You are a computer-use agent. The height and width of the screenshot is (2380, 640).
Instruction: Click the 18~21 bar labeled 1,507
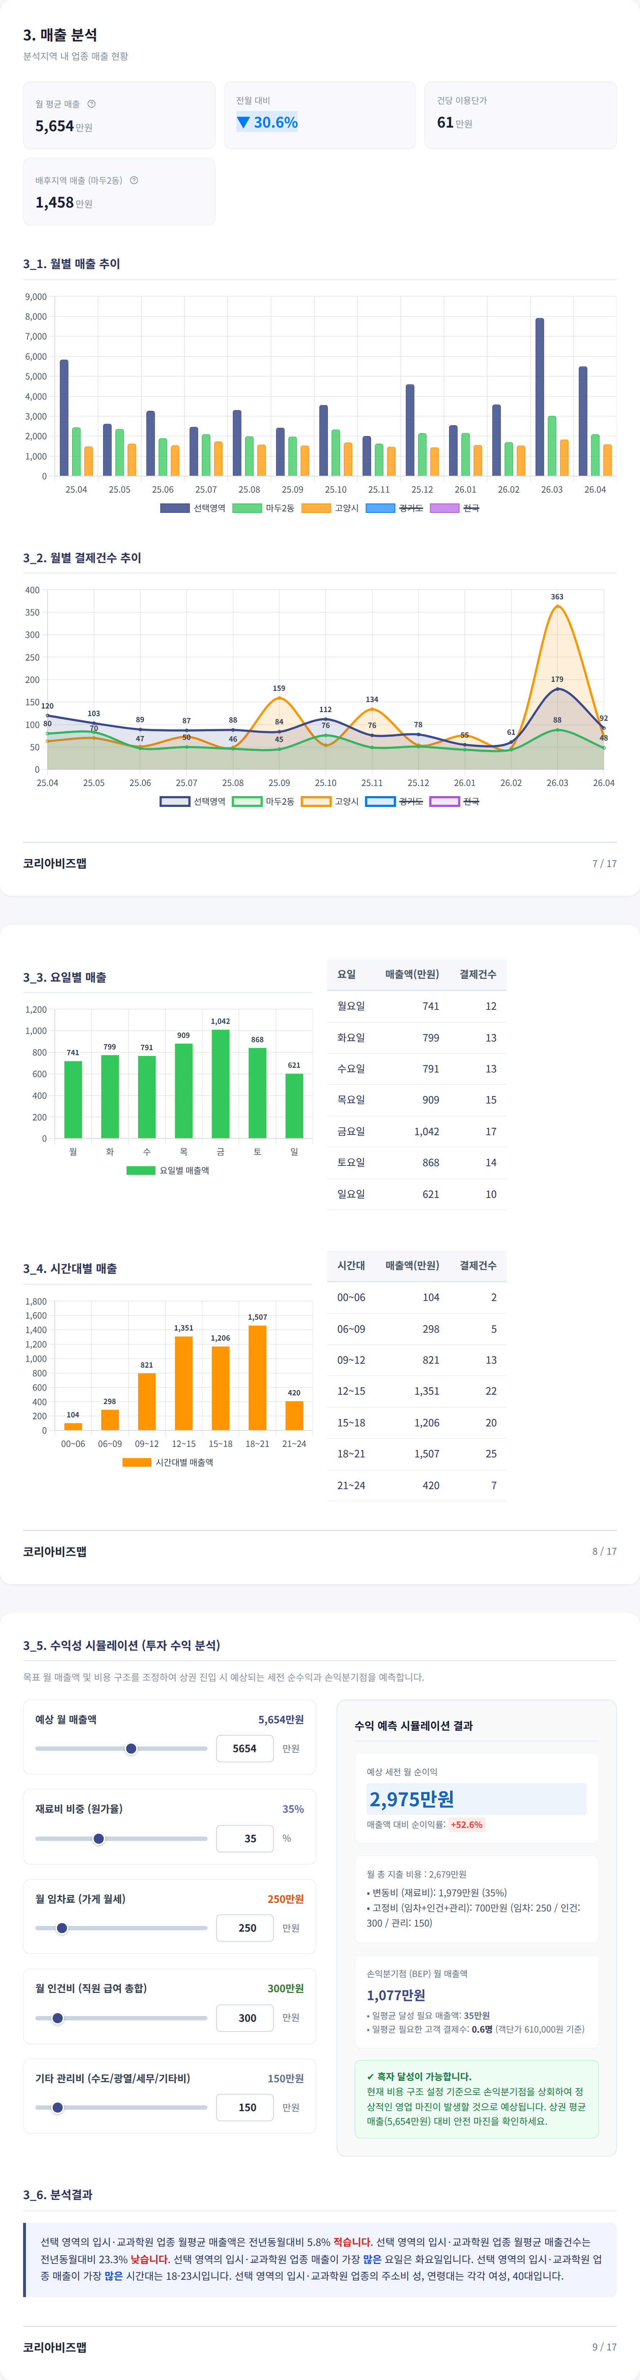pyautogui.click(x=258, y=1377)
